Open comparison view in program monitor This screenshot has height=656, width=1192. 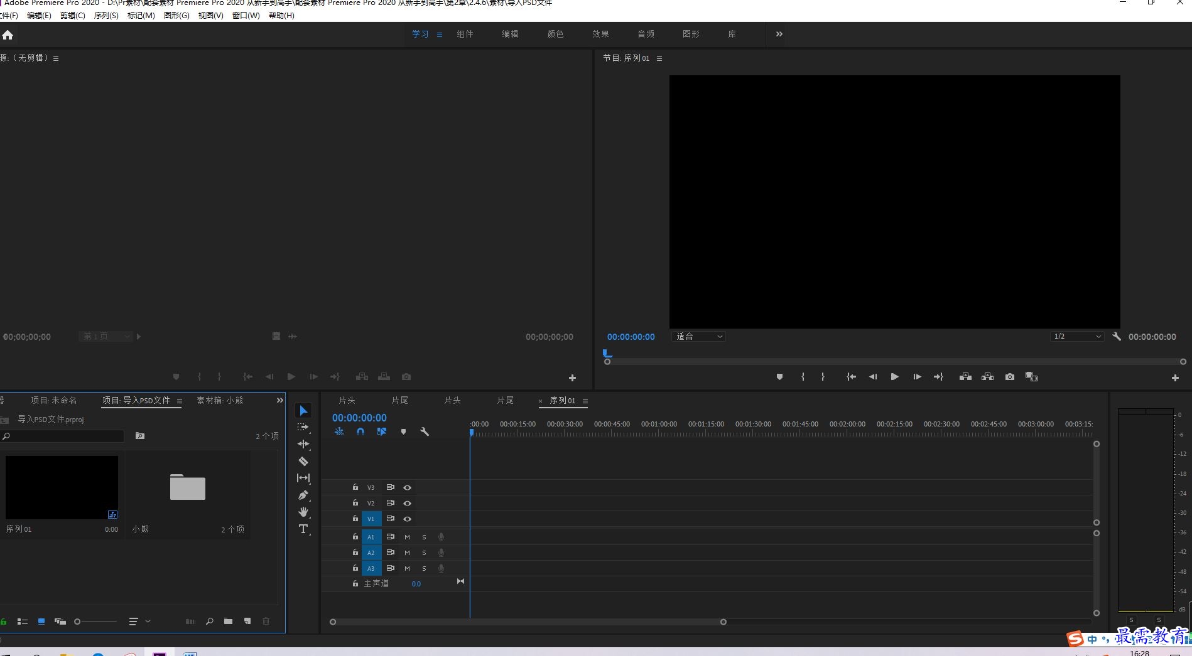(x=1031, y=377)
